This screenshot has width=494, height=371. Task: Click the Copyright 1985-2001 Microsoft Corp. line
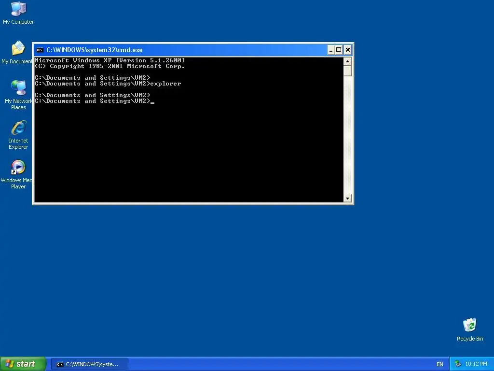click(110, 66)
